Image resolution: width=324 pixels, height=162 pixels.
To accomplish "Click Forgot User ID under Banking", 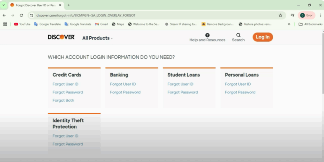I will pyautogui.click(x=123, y=84).
